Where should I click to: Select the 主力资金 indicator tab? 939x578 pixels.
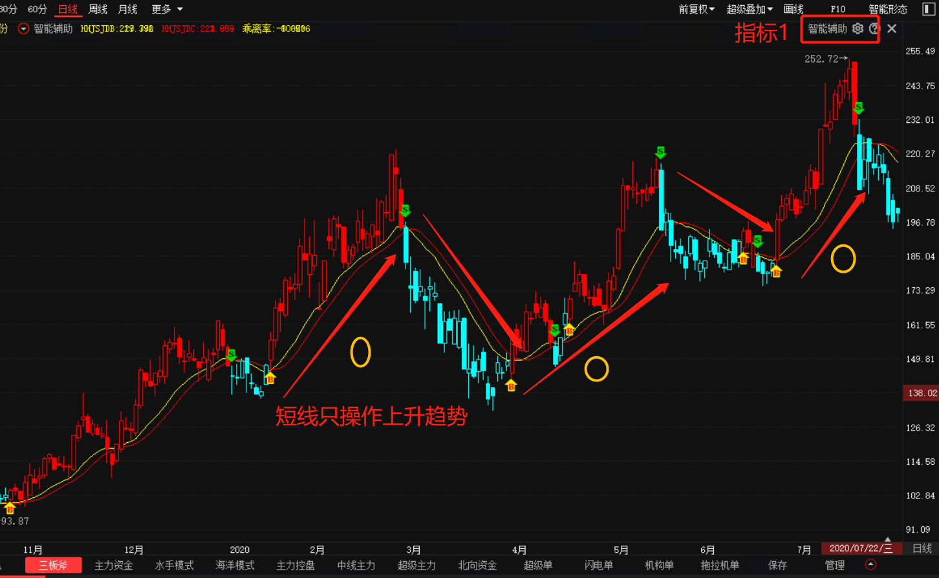tap(114, 565)
